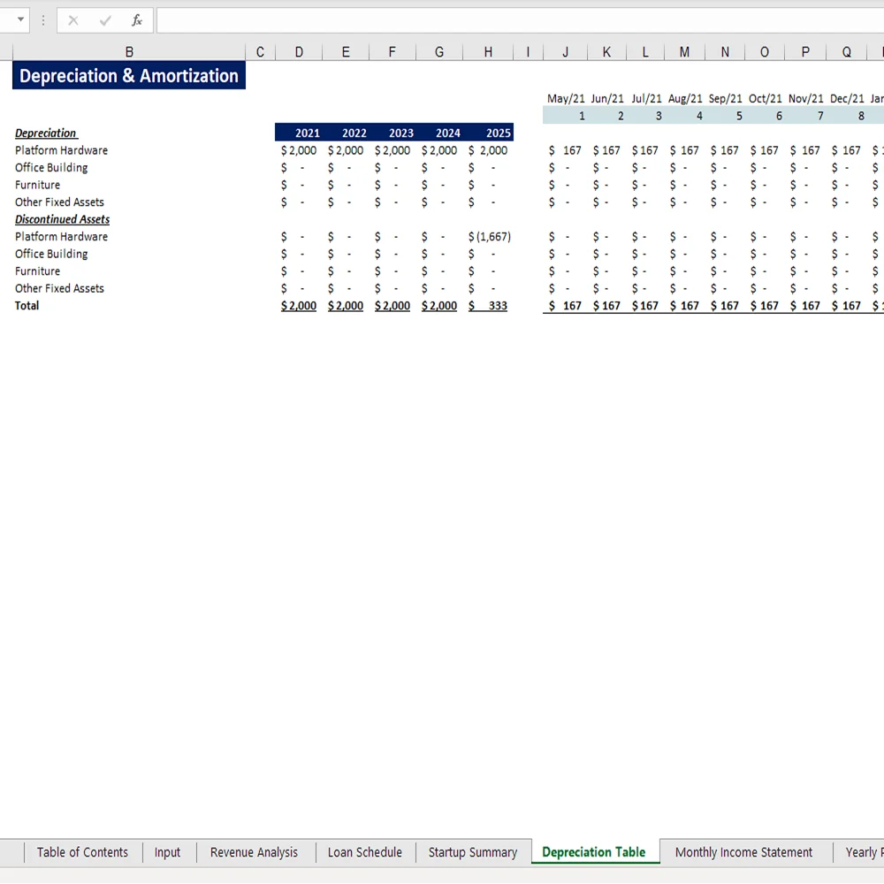Select column M header
The height and width of the screenshot is (884, 884).
pos(684,52)
